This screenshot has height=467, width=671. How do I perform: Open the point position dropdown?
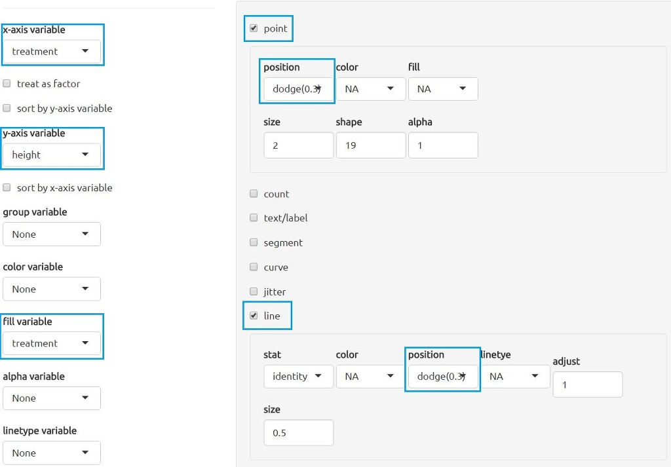(x=298, y=89)
